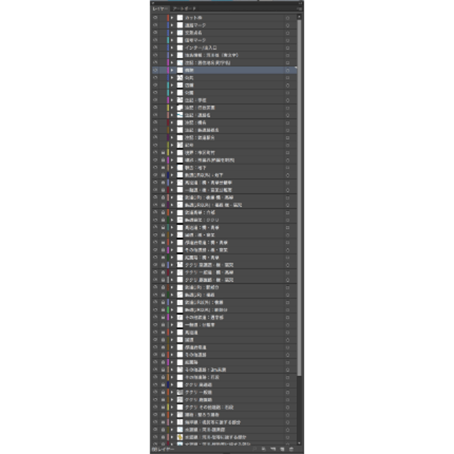Expand the 注記：橋名 layer

[x=172, y=123]
